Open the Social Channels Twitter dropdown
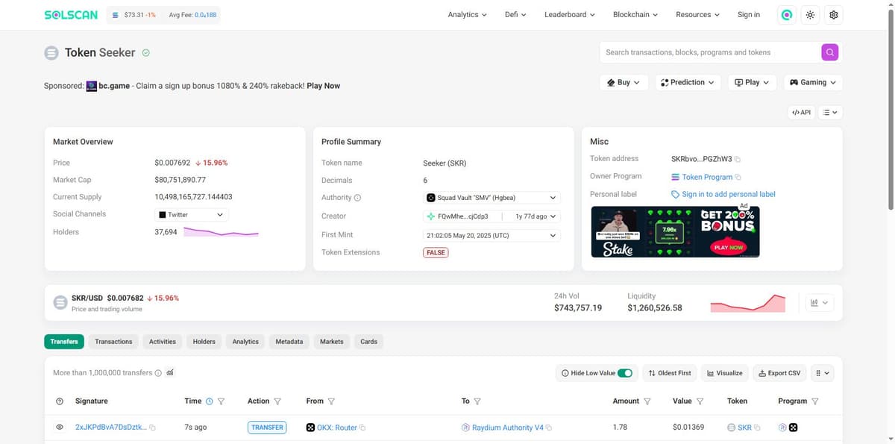895x444 pixels. coord(192,215)
